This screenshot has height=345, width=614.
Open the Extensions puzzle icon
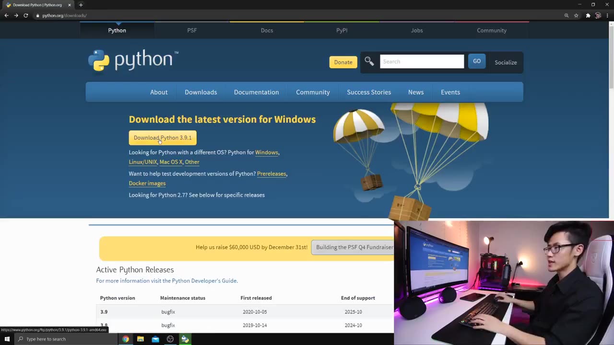pyautogui.click(x=588, y=15)
